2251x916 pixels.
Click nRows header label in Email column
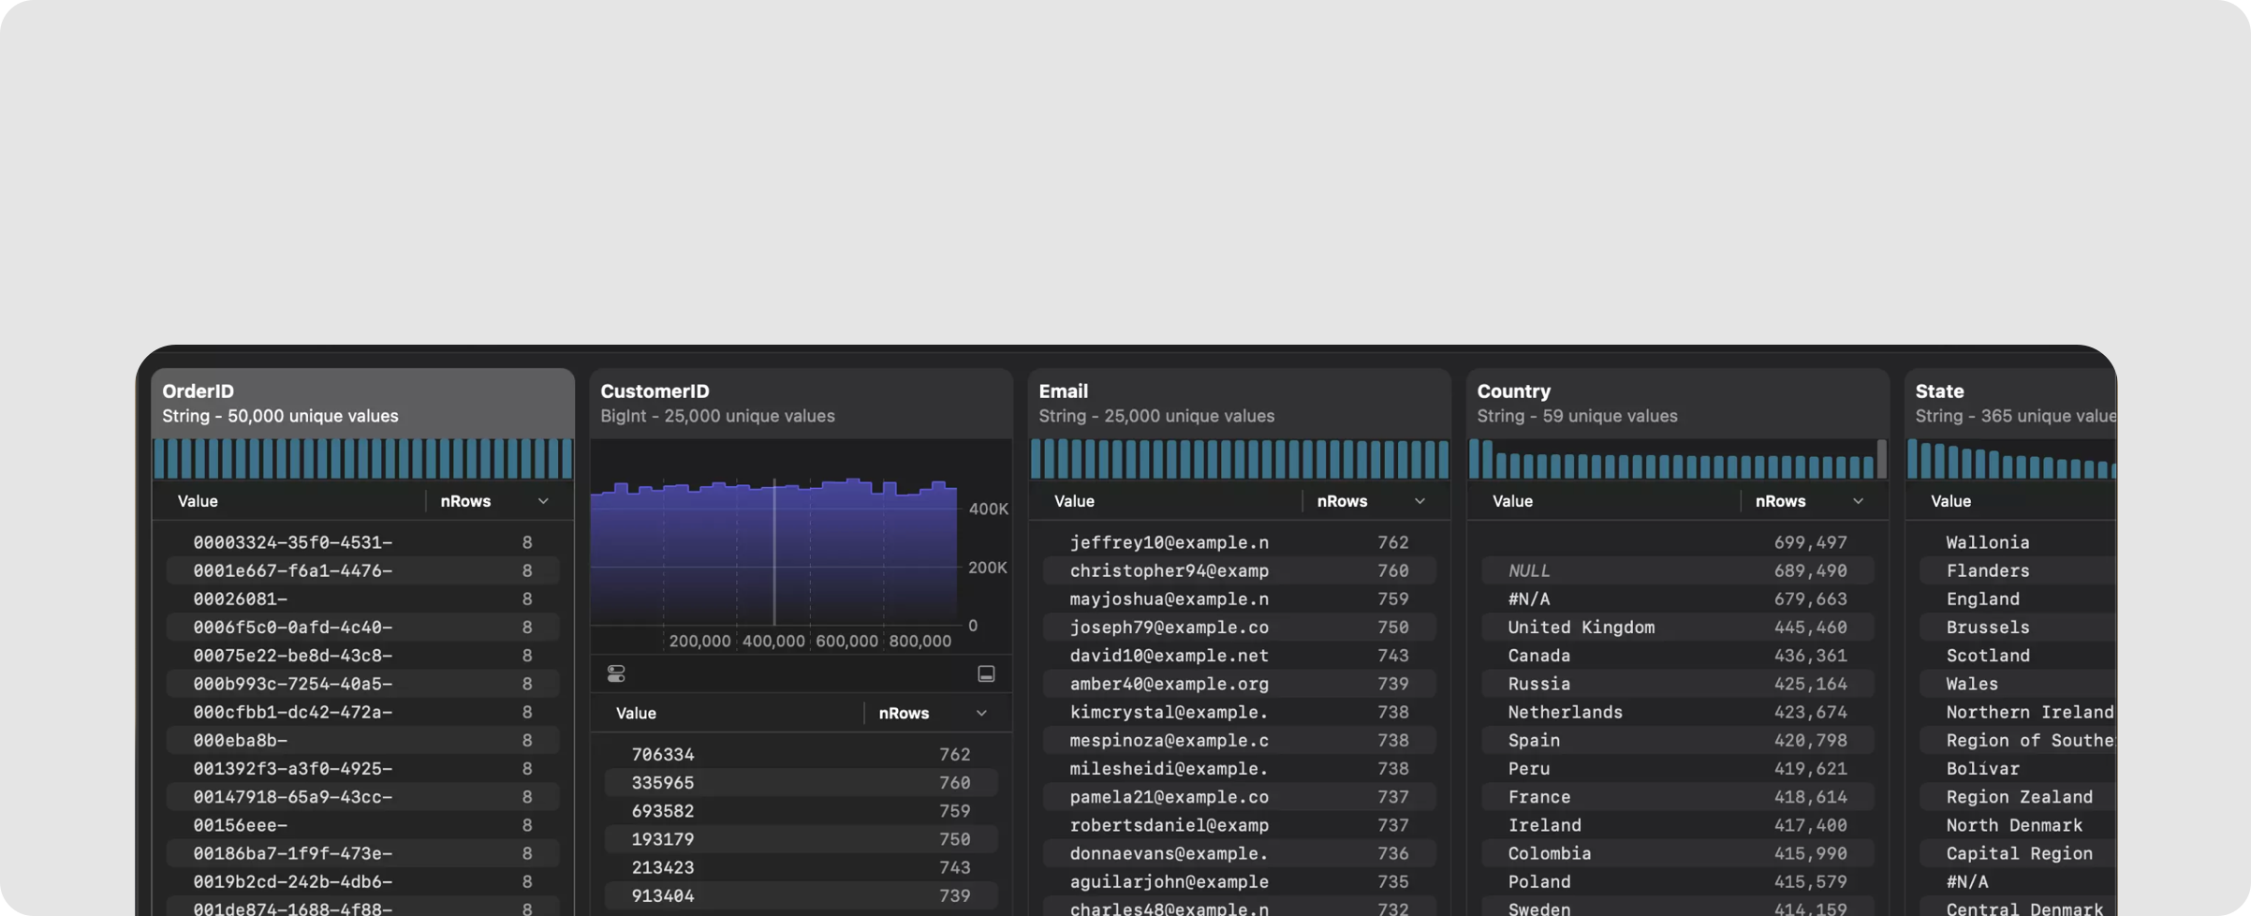pos(1342,501)
